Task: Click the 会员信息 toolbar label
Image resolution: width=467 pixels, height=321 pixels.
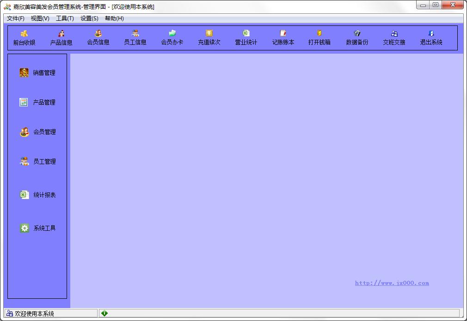Action: click(98, 43)
